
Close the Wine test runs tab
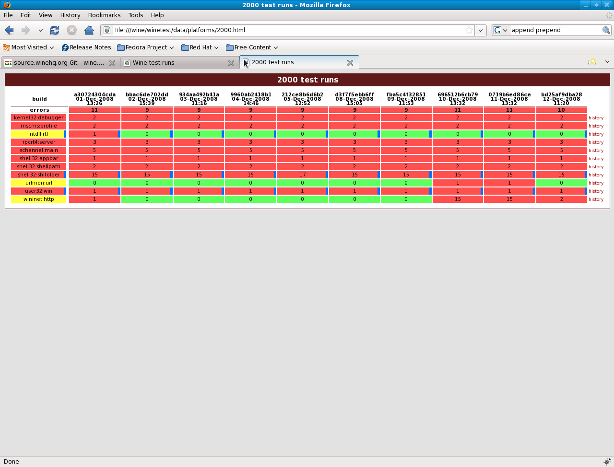[231, 63]
